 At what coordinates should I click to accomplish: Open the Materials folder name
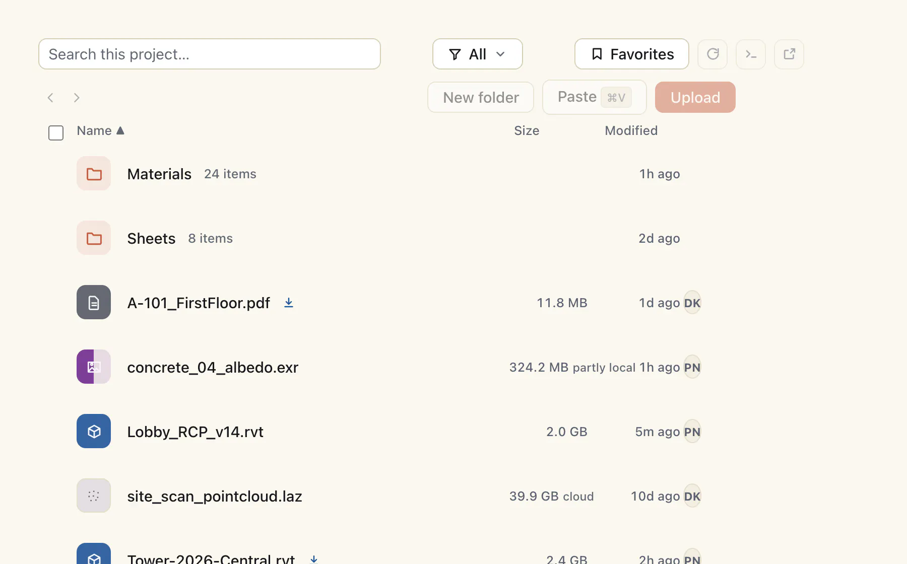[159, 174]
